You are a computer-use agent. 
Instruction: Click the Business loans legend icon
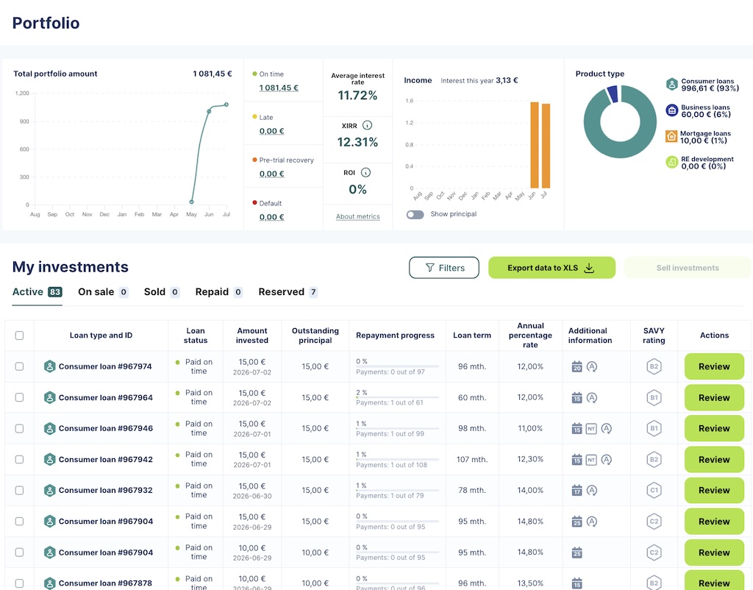[x=672, y=110]
